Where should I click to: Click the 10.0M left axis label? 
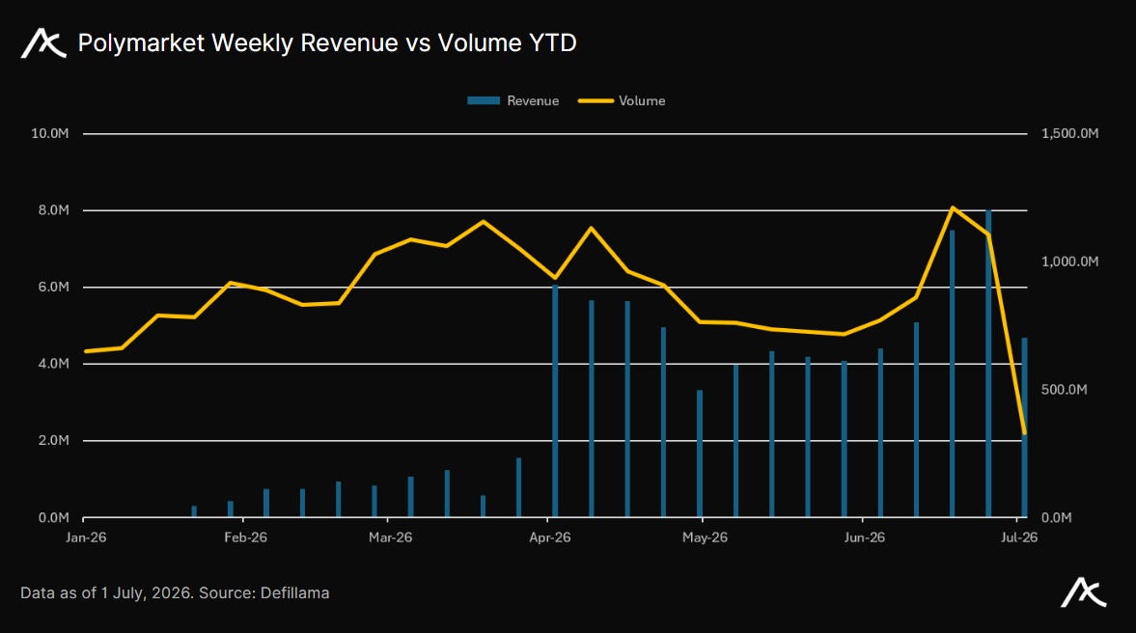click(x=50, y=133)
